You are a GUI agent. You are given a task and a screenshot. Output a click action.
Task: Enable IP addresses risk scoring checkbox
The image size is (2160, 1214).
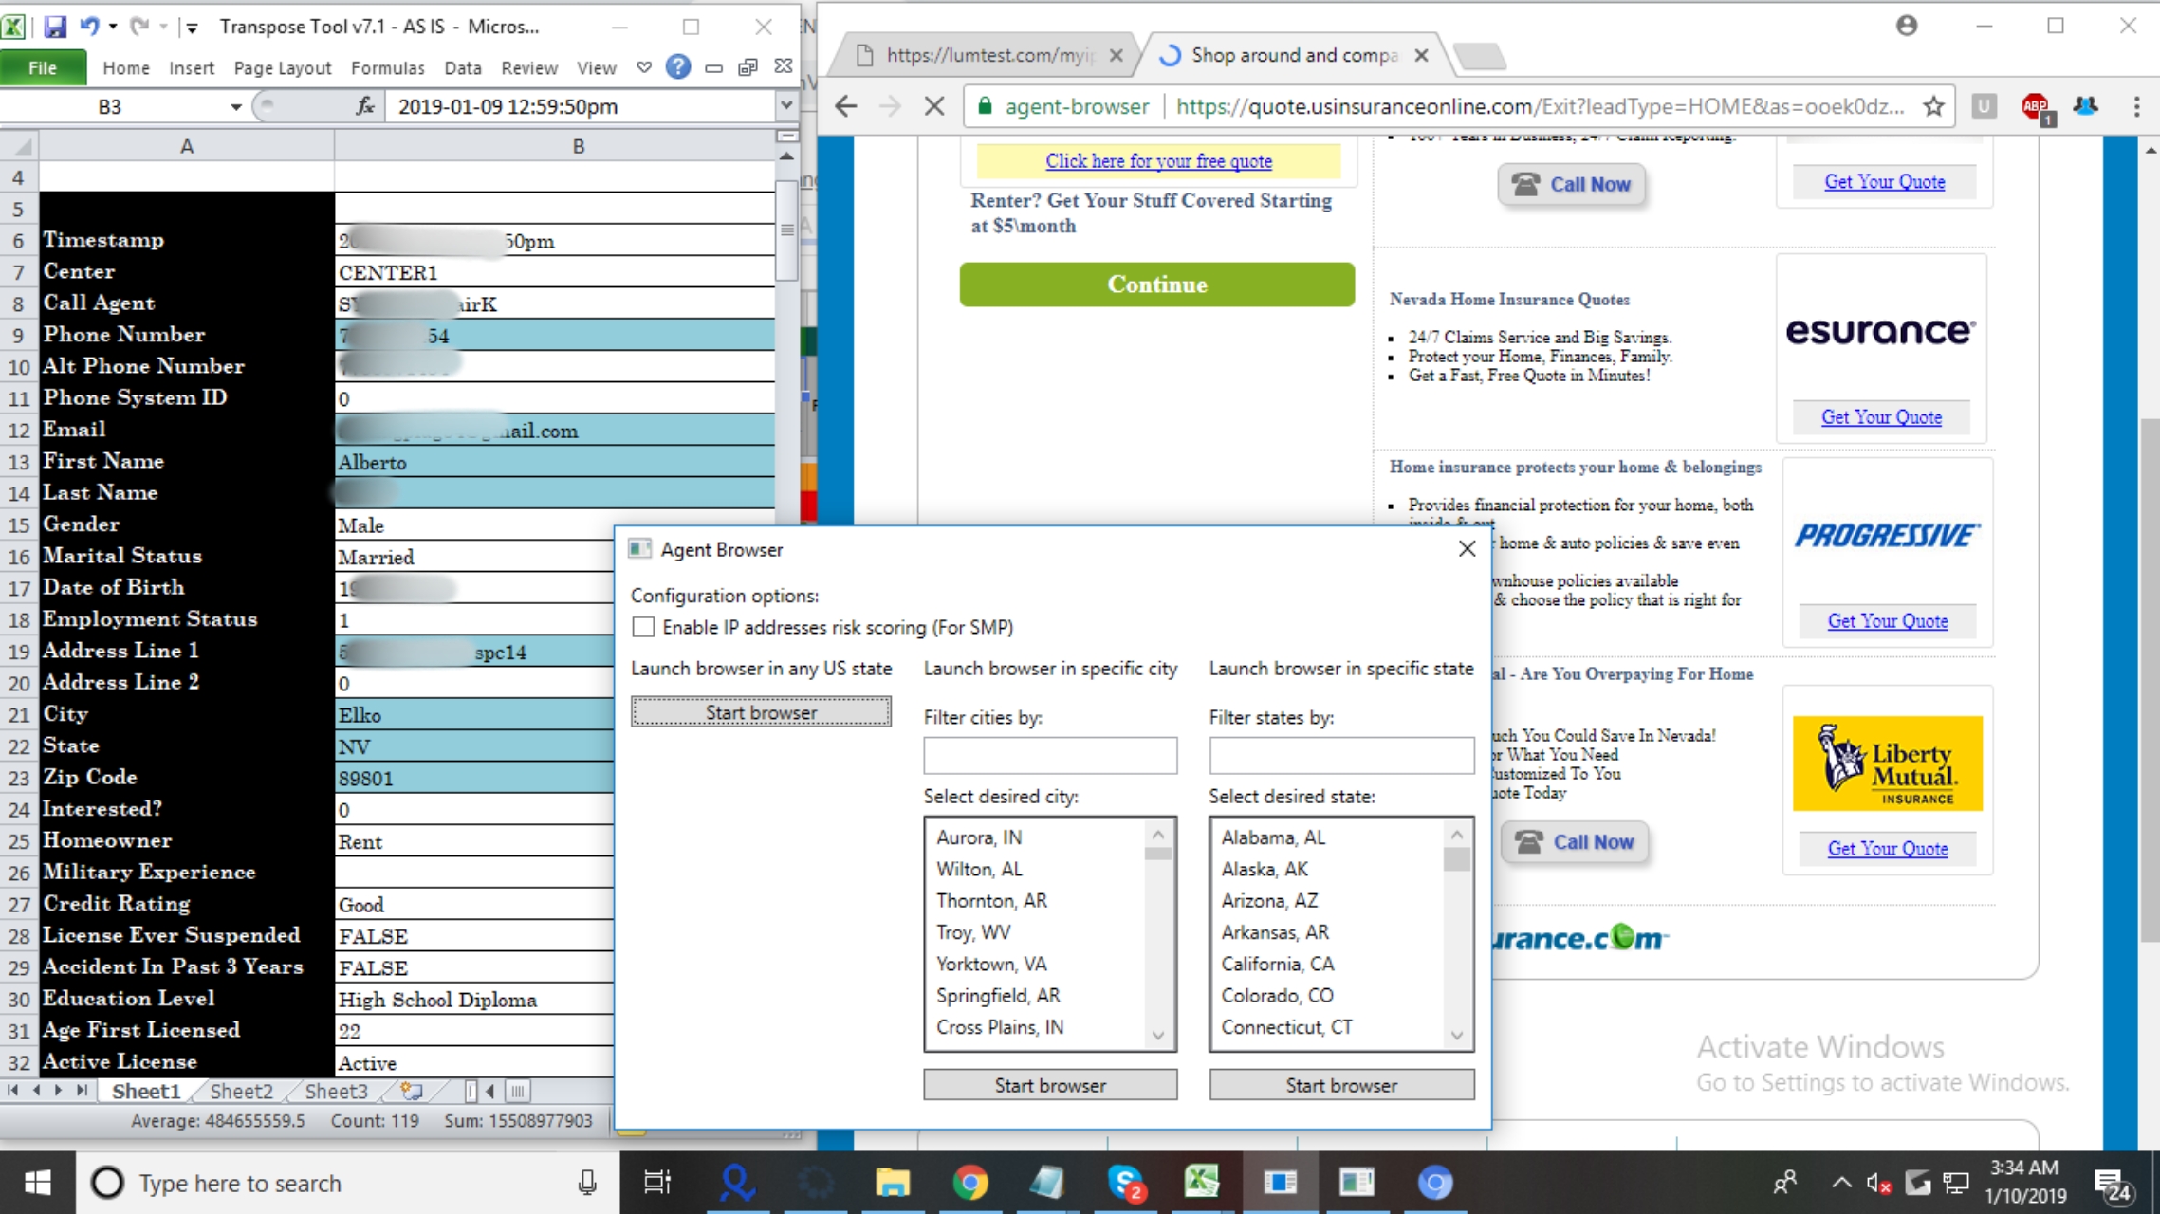[x=643, y=627]
